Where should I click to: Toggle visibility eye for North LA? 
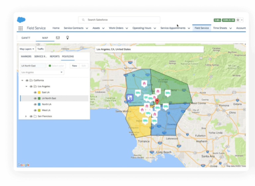tap(35, 104)
